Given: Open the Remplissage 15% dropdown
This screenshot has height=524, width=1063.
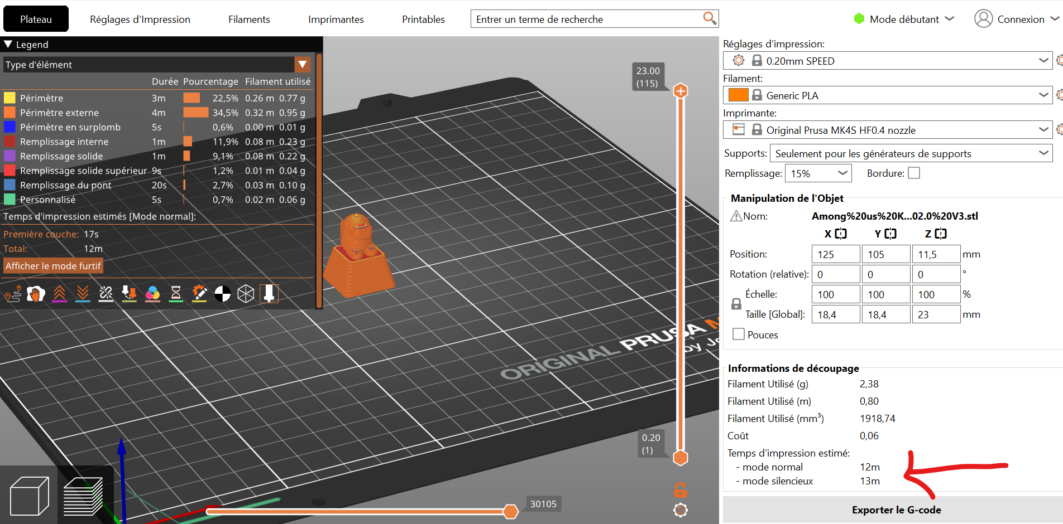Looking at the screenshot, I should click(818, 173).
